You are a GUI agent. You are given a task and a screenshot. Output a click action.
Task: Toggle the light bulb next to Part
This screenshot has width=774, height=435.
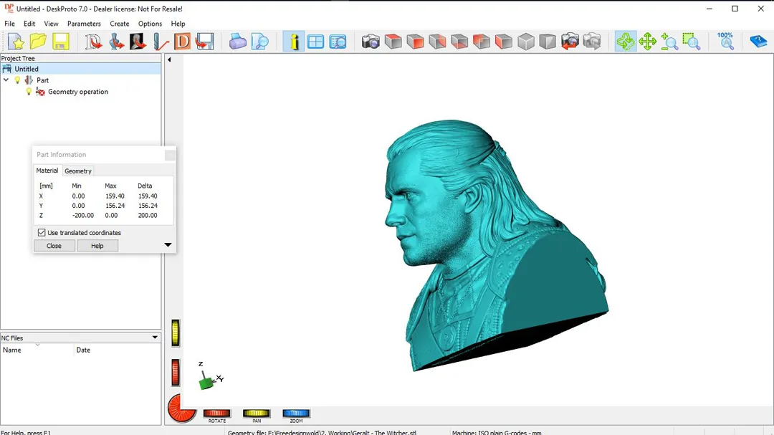tap(17, 80)
